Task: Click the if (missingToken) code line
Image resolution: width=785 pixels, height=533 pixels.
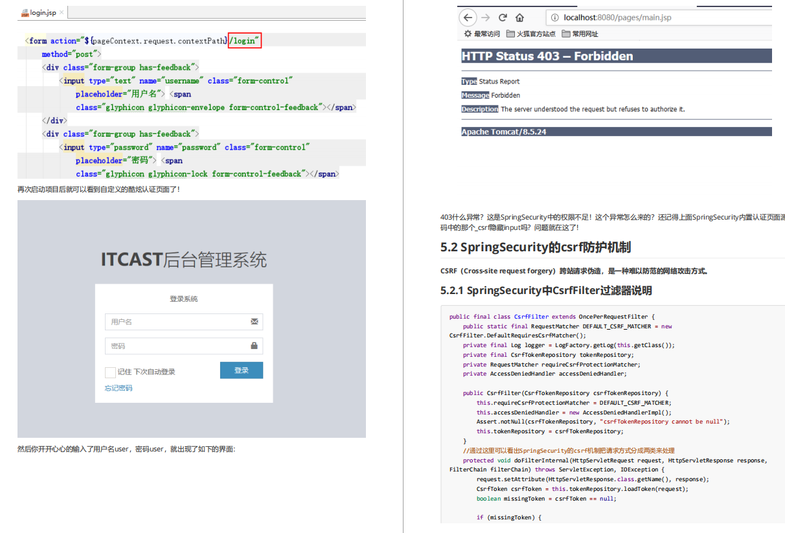Action: click(x=509, y=517)
